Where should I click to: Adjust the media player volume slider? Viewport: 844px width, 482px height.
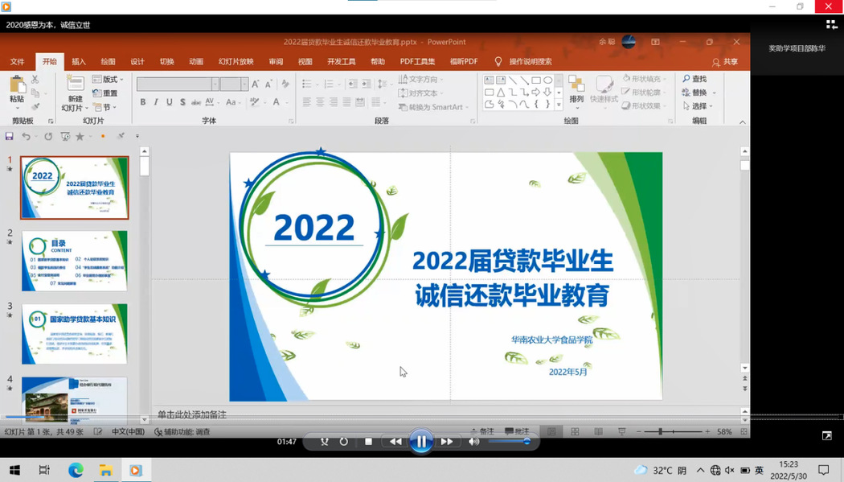click(x=508, y=442)
